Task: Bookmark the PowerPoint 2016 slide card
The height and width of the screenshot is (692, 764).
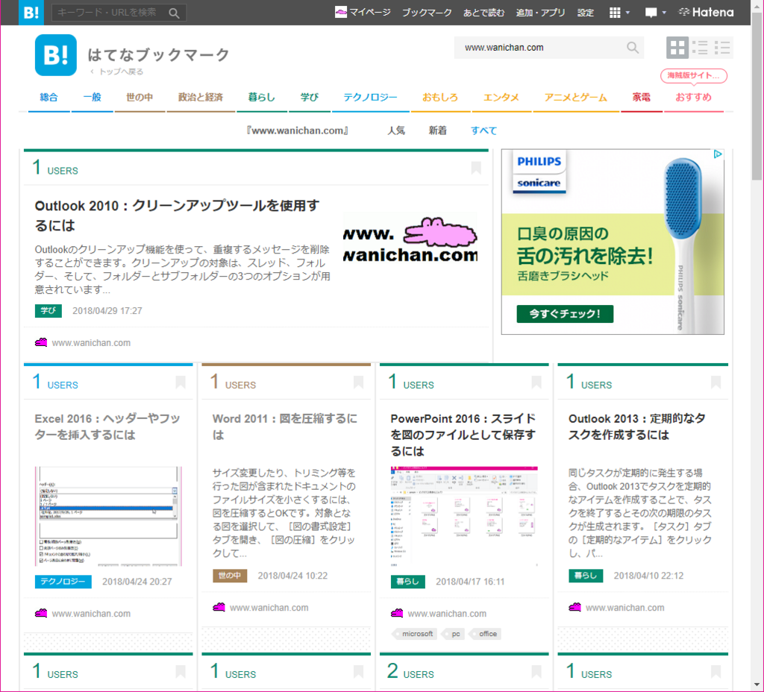Action: [x=536, y=383]
